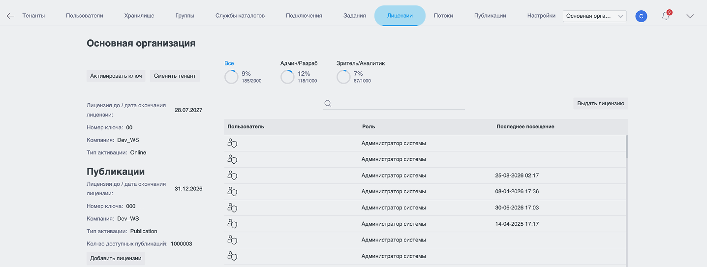Screen dimensions: 707x267
Task: Sort by Роль column header
Action: click(369, 126)
